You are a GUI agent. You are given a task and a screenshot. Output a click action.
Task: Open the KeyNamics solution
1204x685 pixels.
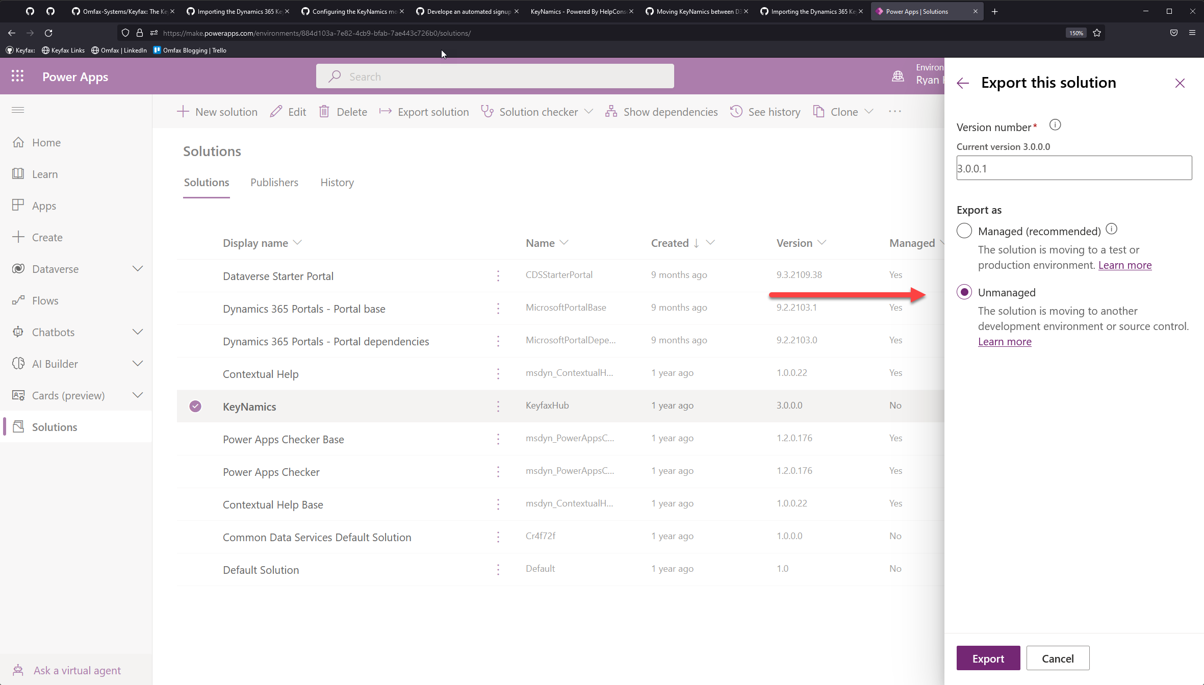[249, 407]
